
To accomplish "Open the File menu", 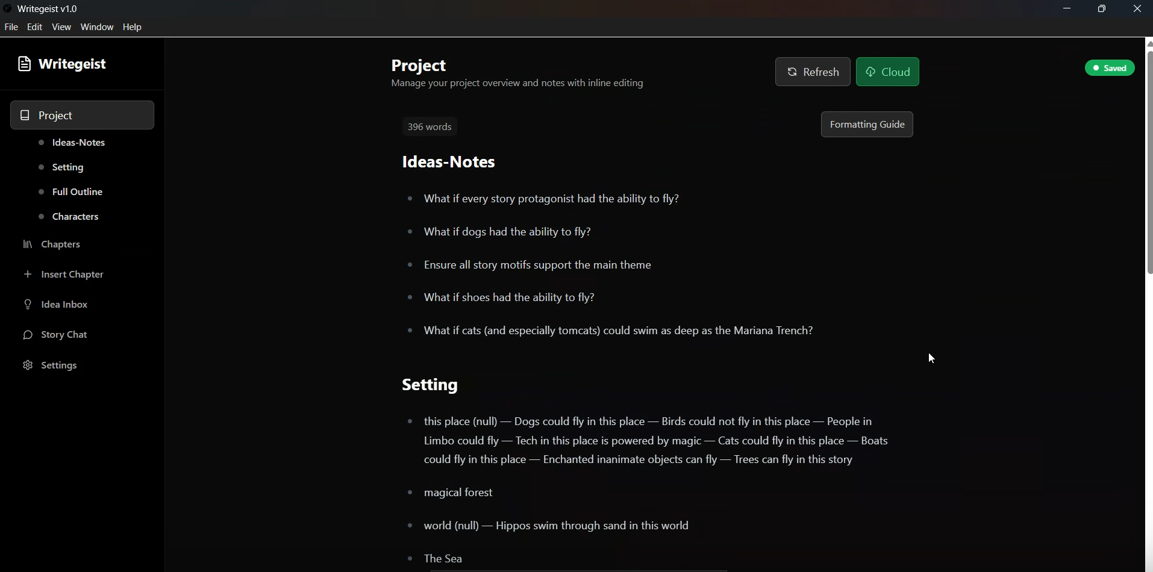I will tap(11, 27).
